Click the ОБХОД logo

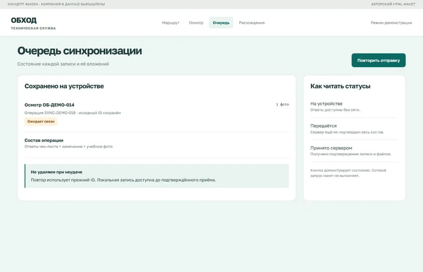24,20
